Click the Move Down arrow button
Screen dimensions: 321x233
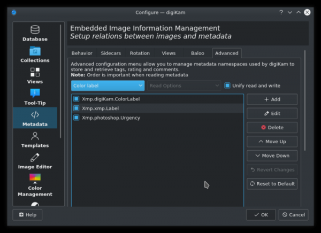[272, 156]
